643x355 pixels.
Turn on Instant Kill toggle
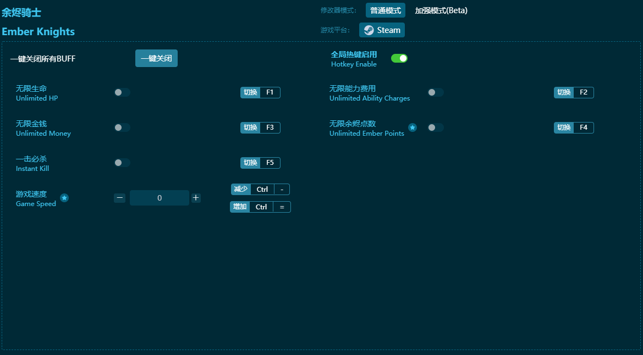pyautogui.click(x=122, y=163)
